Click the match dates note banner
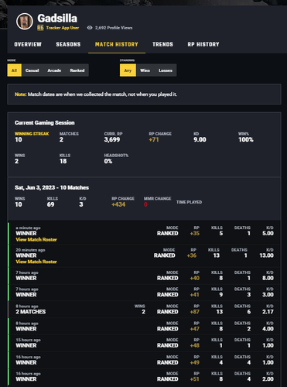This screenshot has width=287, height=387. 144,94
